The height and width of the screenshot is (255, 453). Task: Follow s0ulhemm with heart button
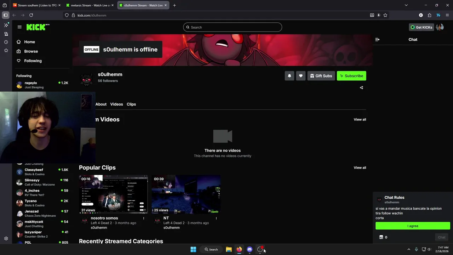click(x=301, y=76)
